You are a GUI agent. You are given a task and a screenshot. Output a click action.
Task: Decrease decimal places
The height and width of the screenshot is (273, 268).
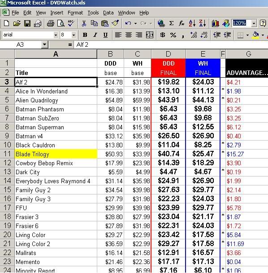pos(204,35)
